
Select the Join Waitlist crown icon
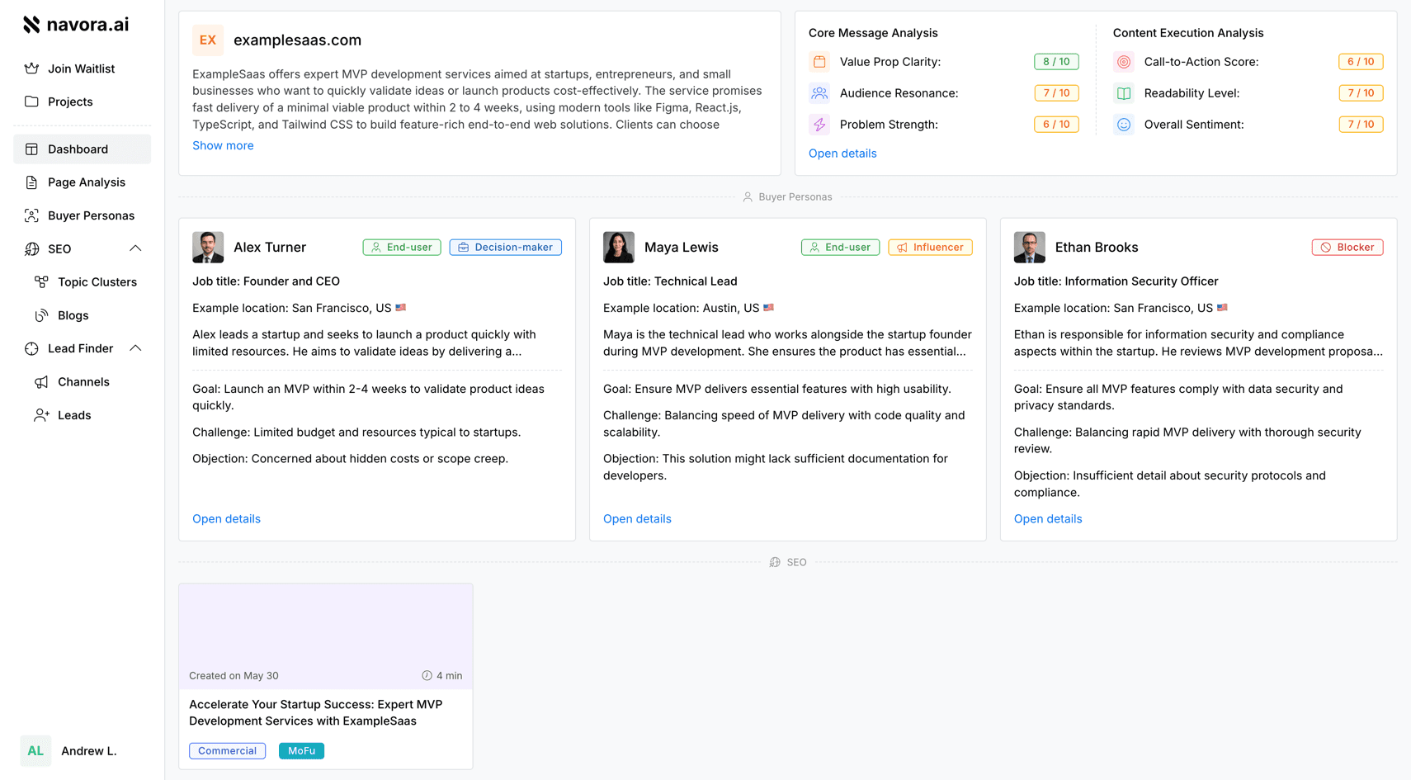coord(31,68)
